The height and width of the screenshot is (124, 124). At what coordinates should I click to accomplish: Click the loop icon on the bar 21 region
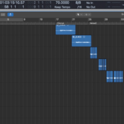pyautogui.click(x=84, y=37)
